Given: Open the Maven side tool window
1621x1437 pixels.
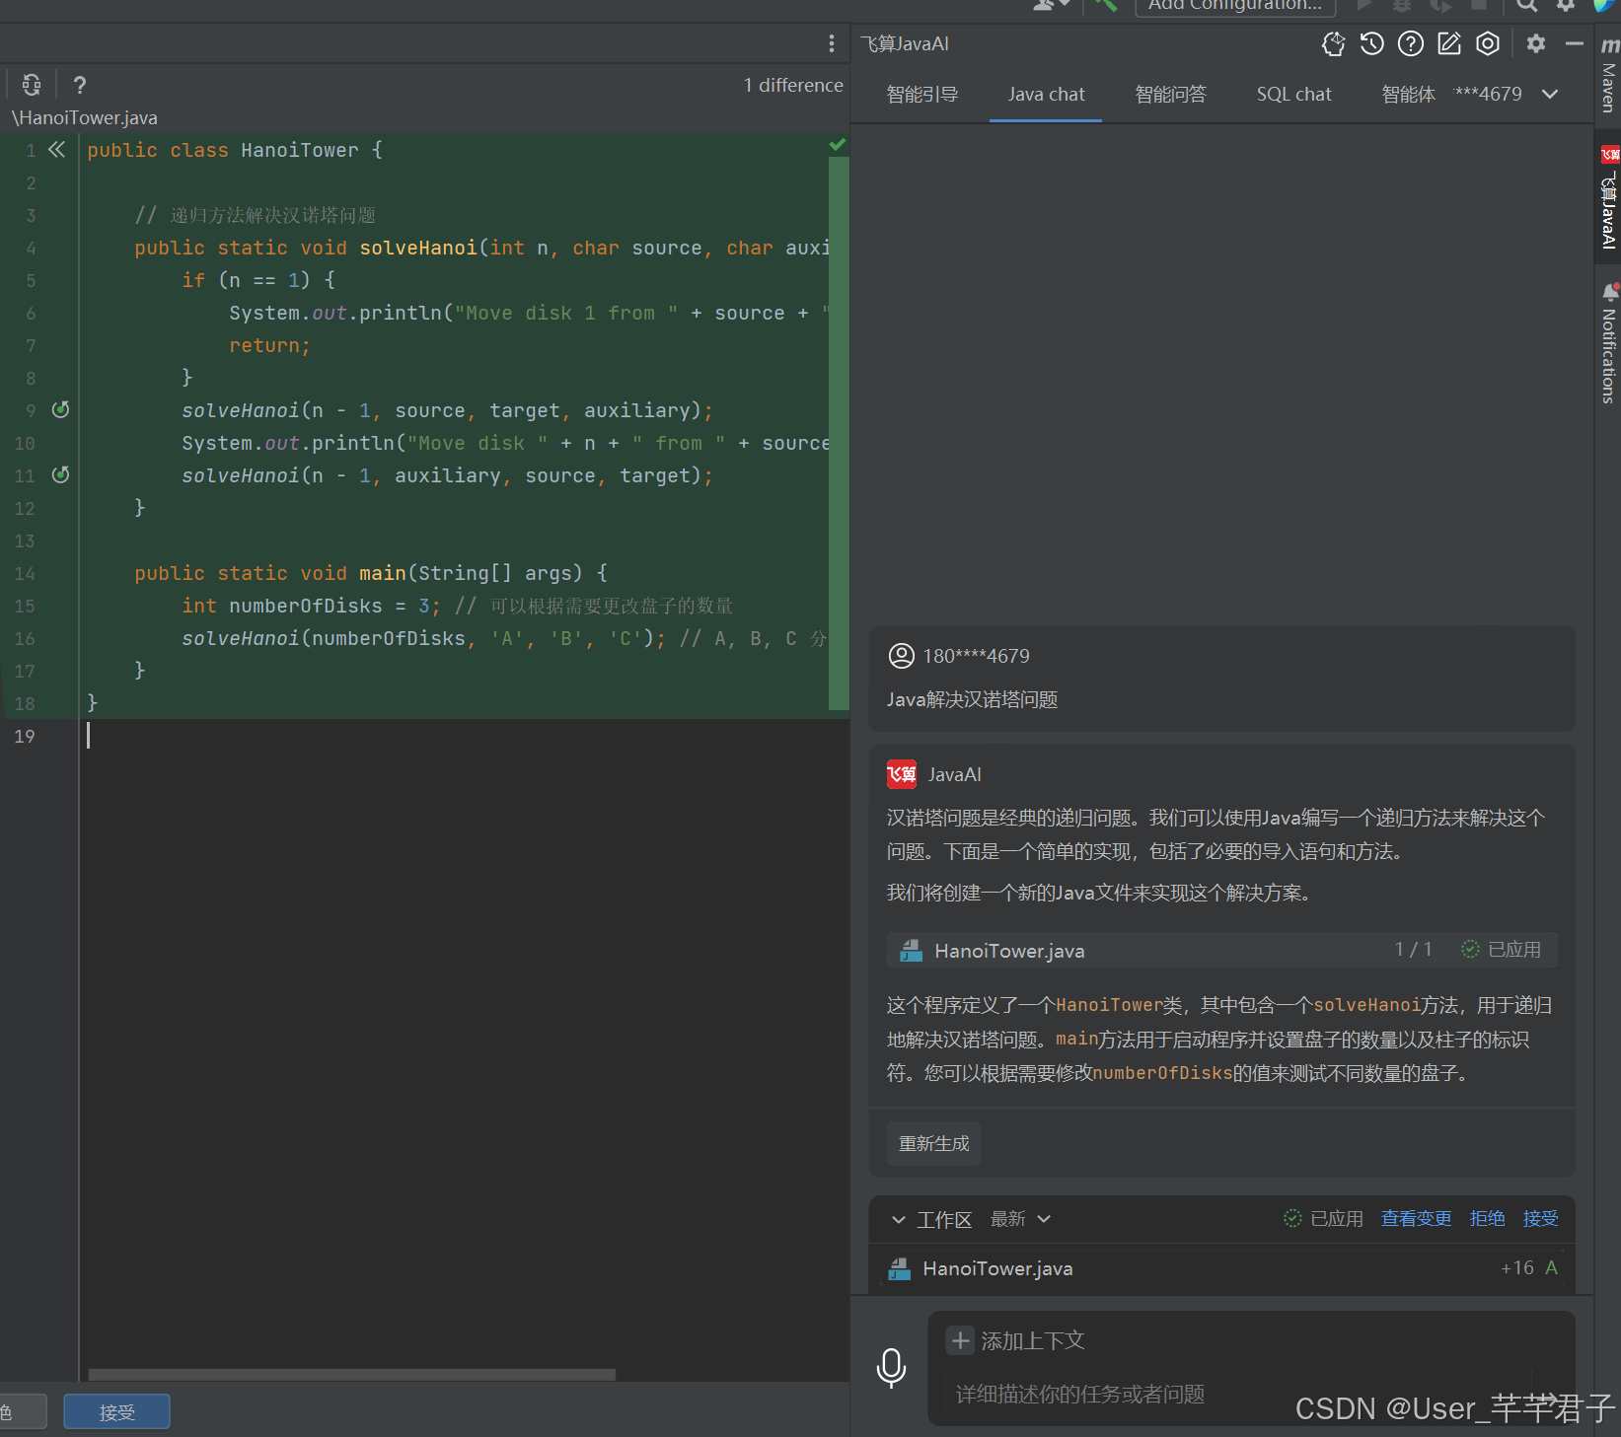Looking at the screenshot, I should click(x=1609, y=76).
